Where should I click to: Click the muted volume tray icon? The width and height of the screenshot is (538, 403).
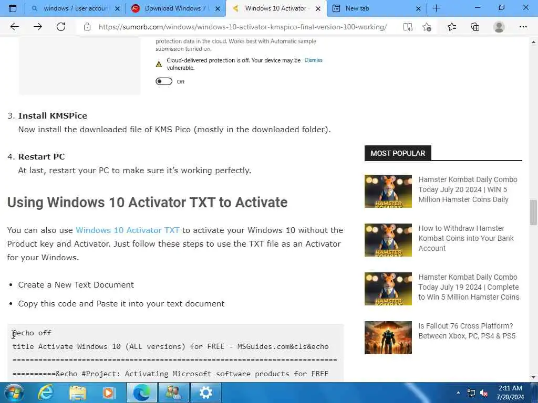click(x=484, y=393)
